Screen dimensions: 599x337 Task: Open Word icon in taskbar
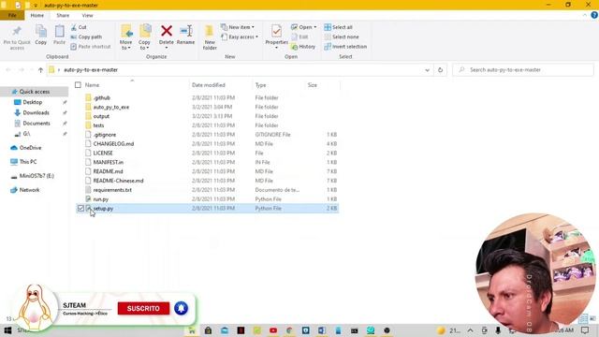point(322,330)
